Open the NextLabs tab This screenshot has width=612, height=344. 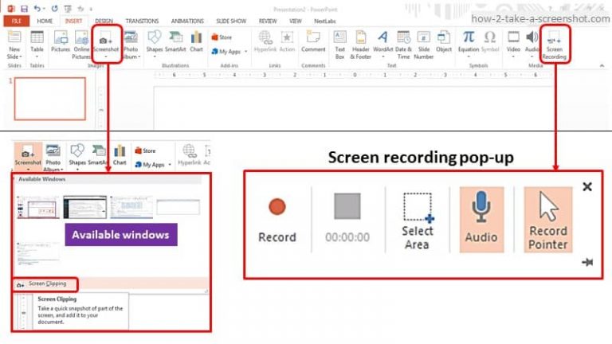tap(325, 21)
